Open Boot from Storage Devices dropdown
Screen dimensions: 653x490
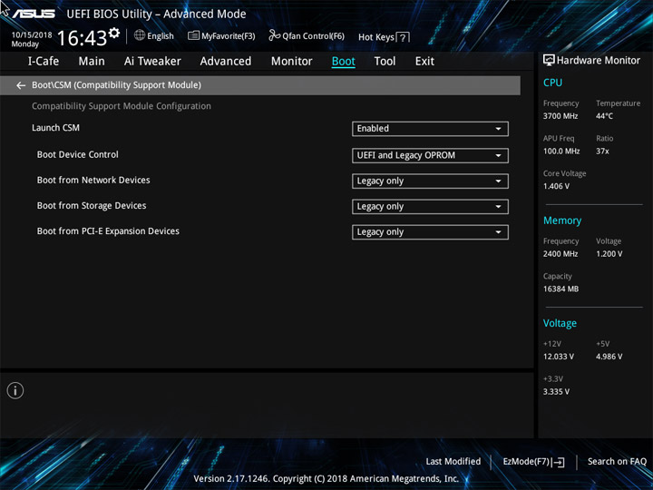(x=430, y=207)
